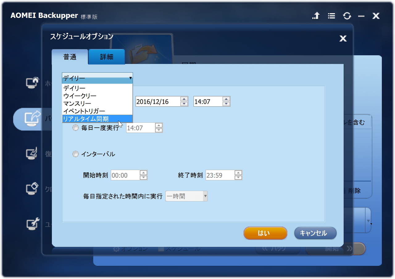This screenshot has height=279, width=395.
Task: Click the check-for-updates refresh icon
Action: click(x=347, y=16)
